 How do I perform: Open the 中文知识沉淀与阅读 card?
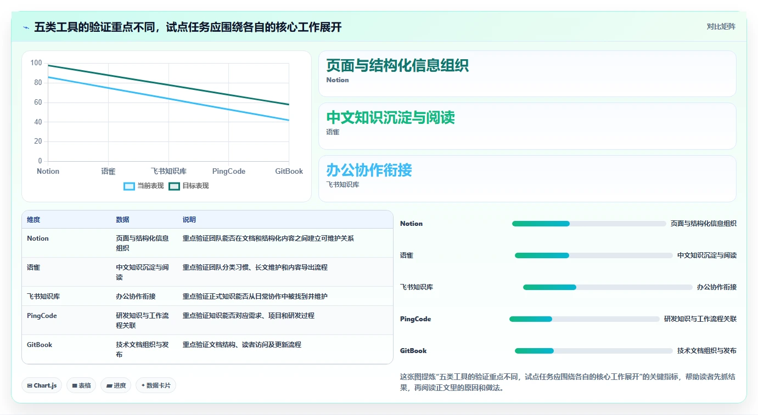point(527,126)
